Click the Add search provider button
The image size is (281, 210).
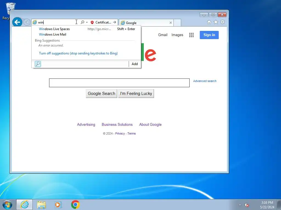pyautogui.click(x=135, y=64)
